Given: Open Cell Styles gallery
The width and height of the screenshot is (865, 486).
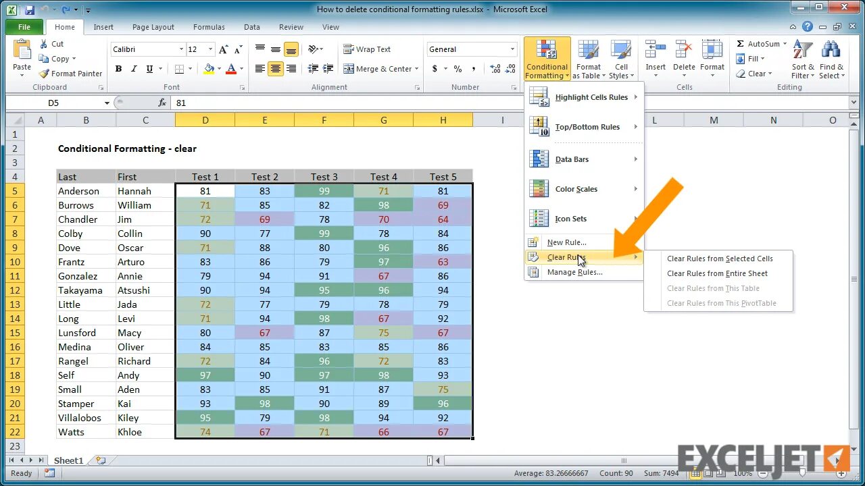Looking at the screenshot, I should tap(621, 59).
